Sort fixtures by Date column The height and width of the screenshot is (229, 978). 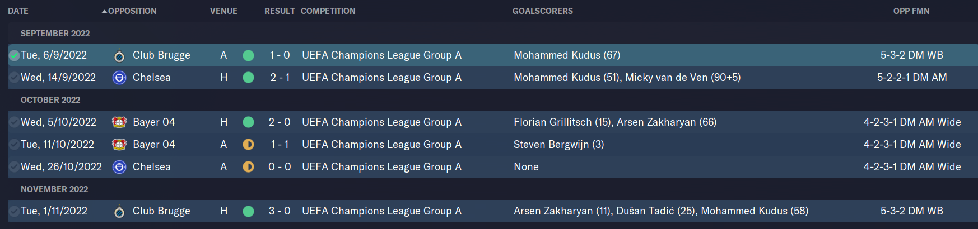point(18,11)
